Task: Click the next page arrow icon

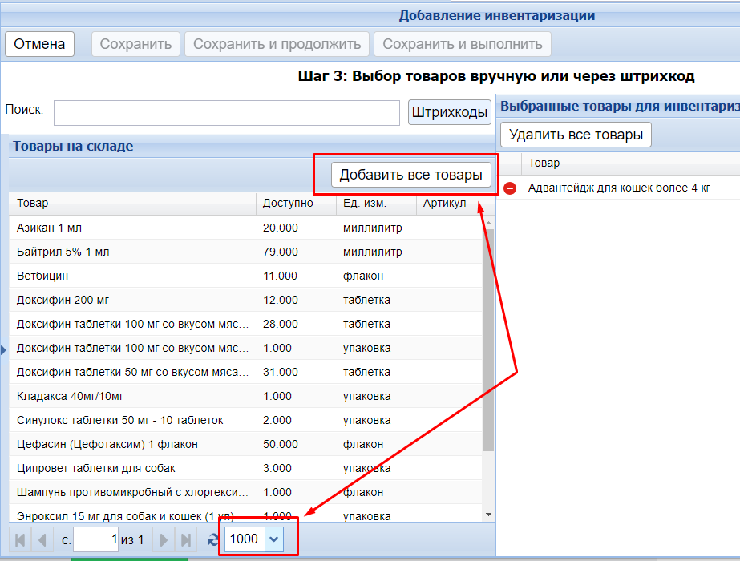Action: (x=164, y=539)
